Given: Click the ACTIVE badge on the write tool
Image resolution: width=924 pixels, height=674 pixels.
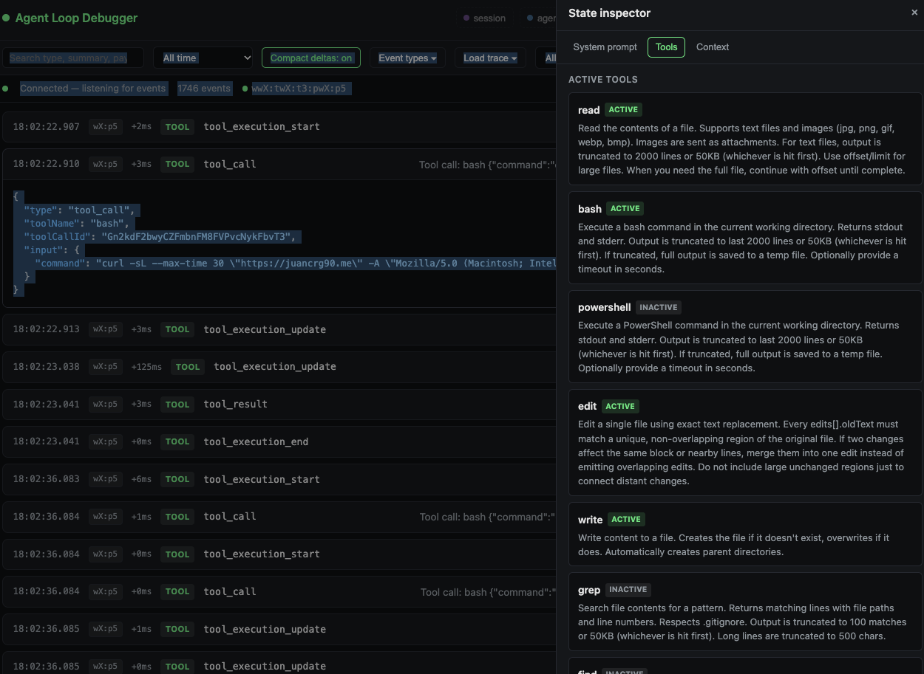Looking at the screenshot, I should pos(626,519).
